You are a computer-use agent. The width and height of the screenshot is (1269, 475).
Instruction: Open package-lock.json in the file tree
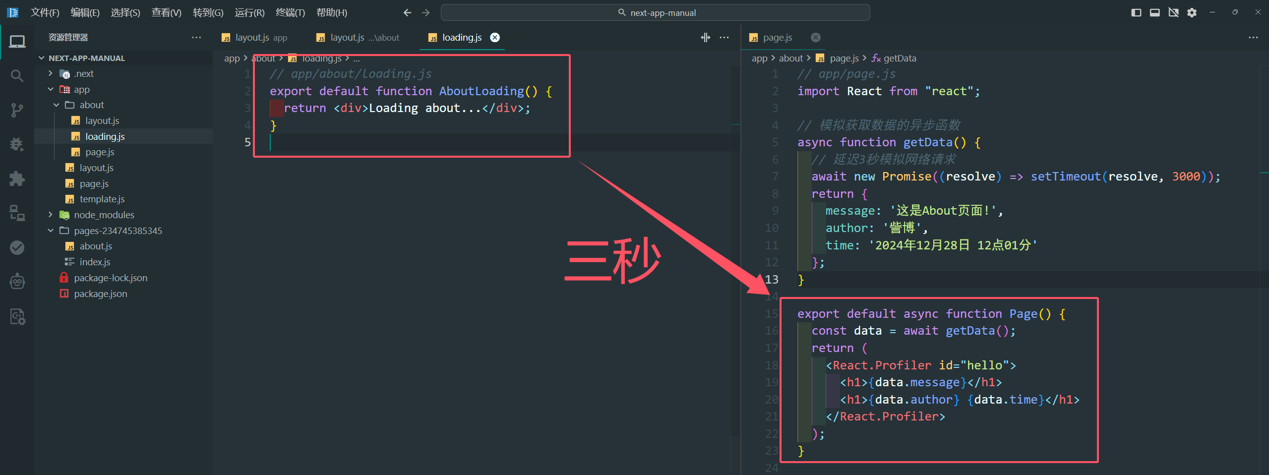click(111, 278)
